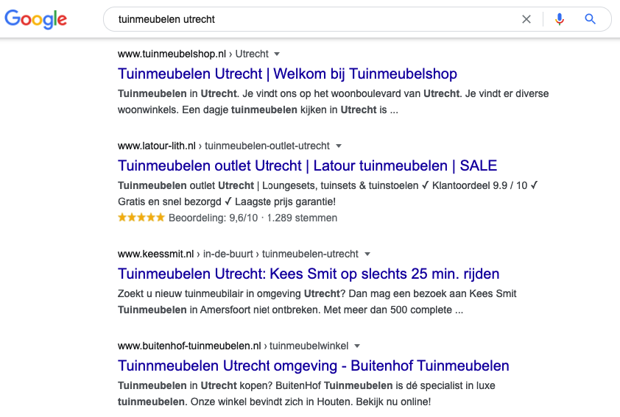Screen dimensions: 620x417
Task: Click the www.tuinmeubelshop.nl breadcrumb URL
Action: tap(172, 54)
